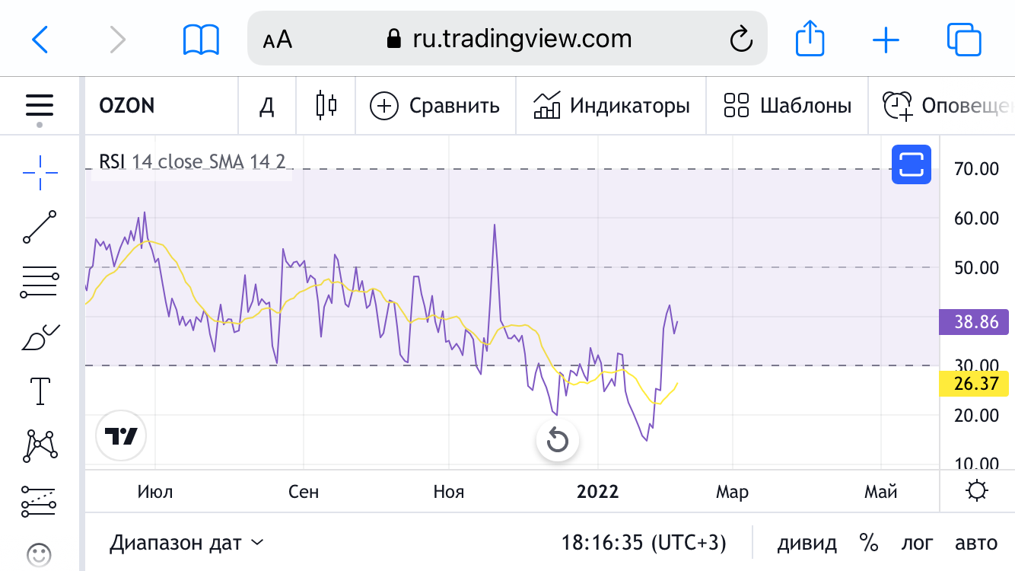Open chart settings gear on the time axis
Viewport: 1015px width, 571px height.
(x=977, y=491)
